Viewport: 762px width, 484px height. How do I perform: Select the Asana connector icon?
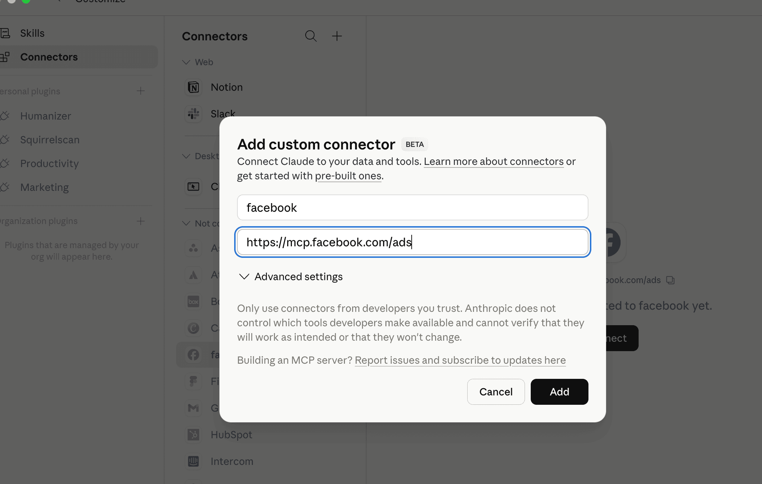coord(193,248)
